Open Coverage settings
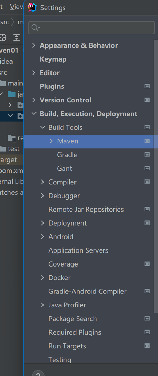 point(63,264)
